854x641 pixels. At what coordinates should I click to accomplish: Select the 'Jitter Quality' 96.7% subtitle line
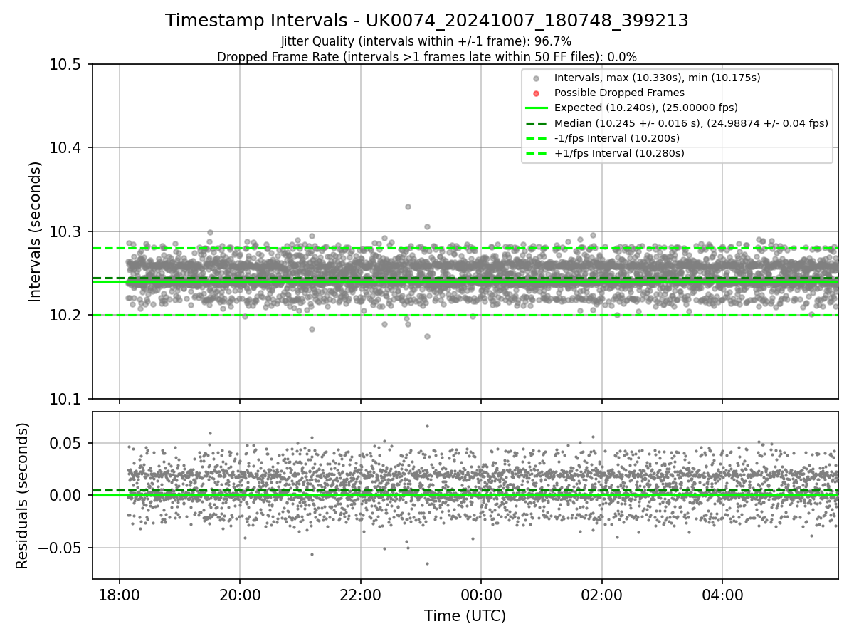(x=426, y=41)
